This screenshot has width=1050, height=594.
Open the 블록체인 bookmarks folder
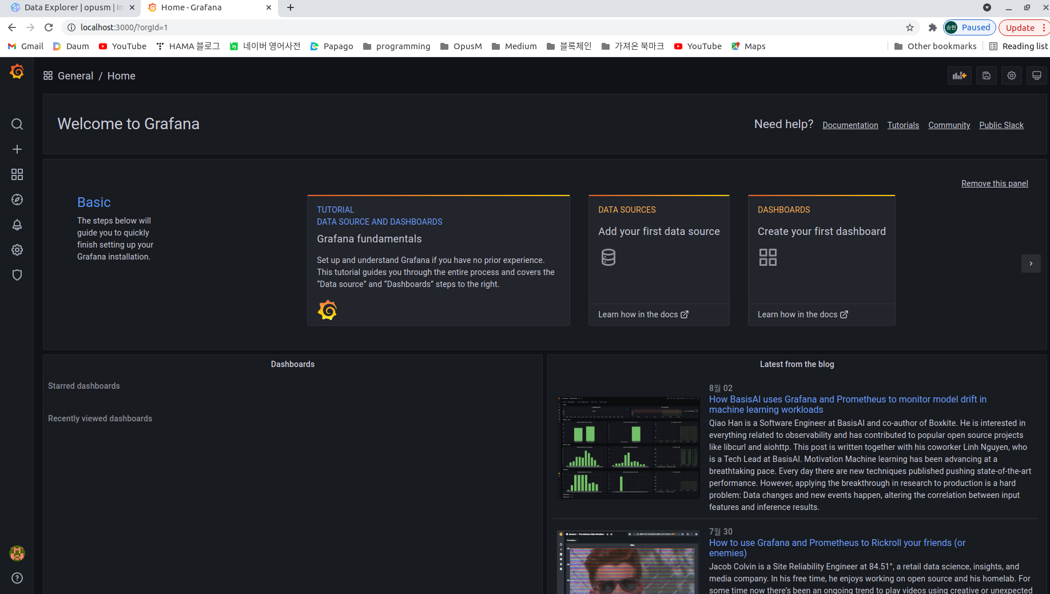click(569, 46)
